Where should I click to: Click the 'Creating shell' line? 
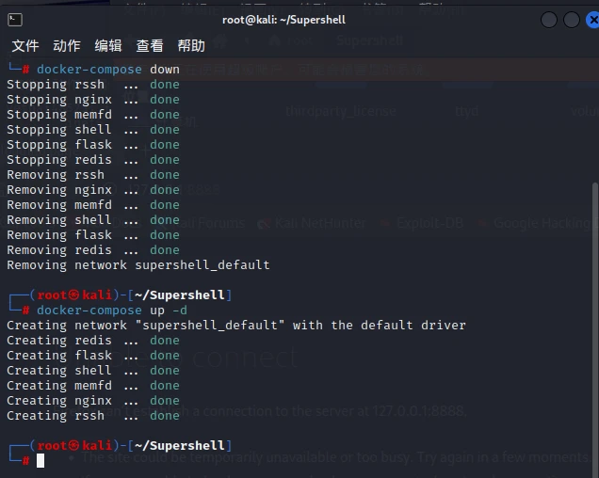coord(93,371)
